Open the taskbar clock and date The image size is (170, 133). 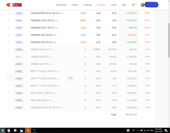click(159, 130)
